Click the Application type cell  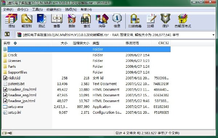pyautogui.click(x=101, y=107)
